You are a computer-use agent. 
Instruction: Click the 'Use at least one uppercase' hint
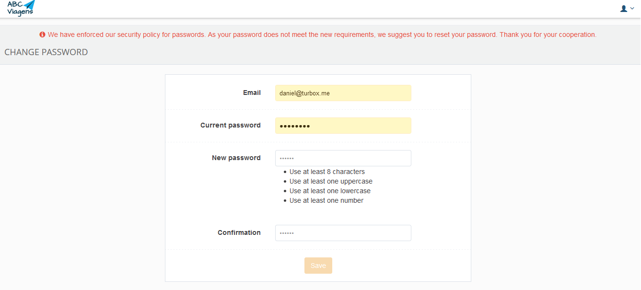(331, 181)
